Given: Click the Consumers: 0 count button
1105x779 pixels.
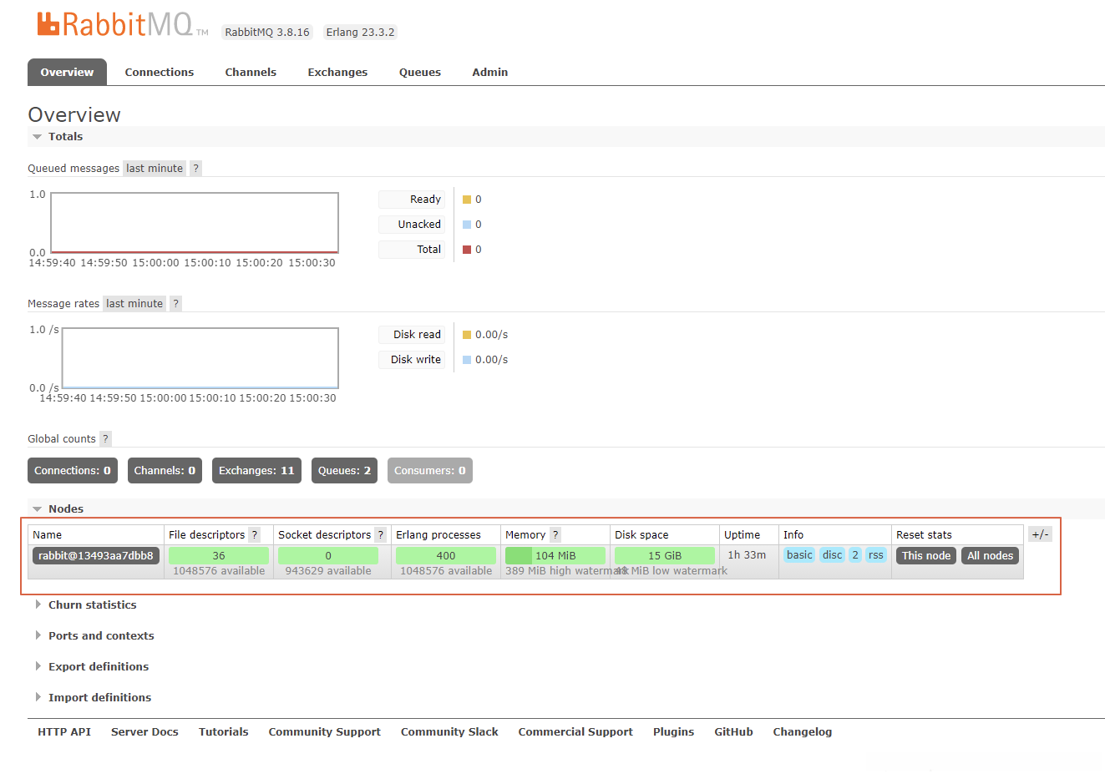Looking at the screenshot, I should click(430, 471).
